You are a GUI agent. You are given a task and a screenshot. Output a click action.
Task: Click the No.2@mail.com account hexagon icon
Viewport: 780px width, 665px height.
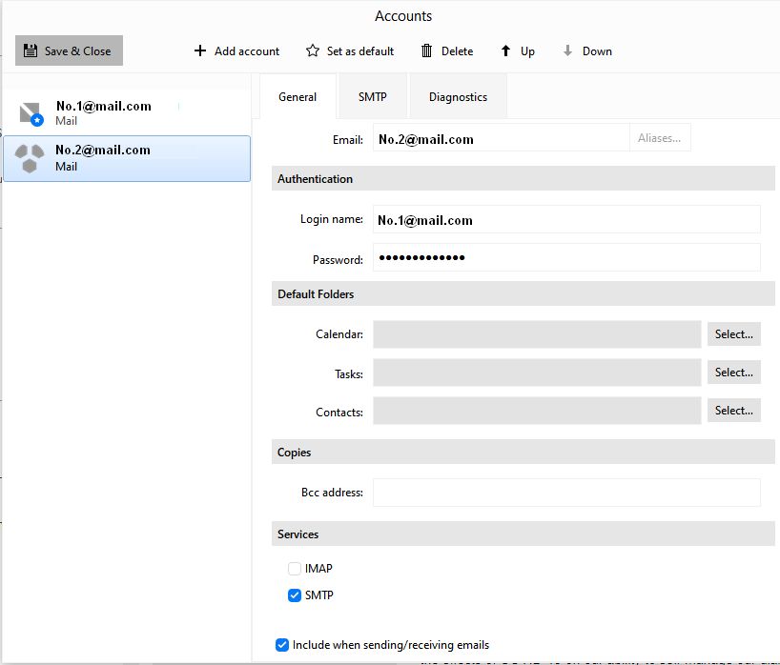(30, 158)
